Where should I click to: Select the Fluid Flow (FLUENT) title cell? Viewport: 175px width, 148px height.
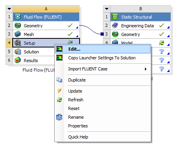point(46,17)
